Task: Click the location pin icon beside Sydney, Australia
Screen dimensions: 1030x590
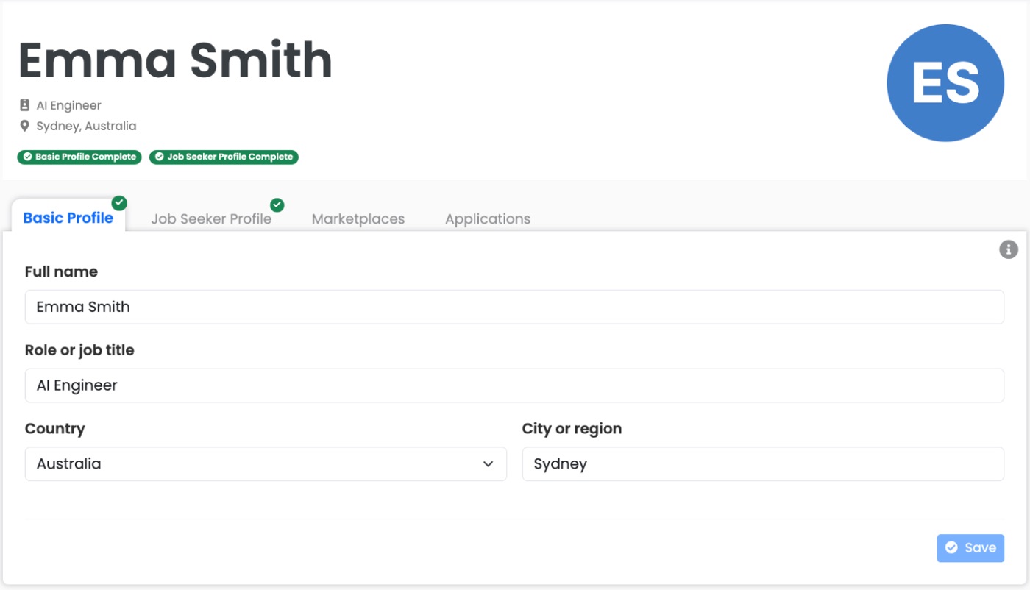Action: pos(24,126)
